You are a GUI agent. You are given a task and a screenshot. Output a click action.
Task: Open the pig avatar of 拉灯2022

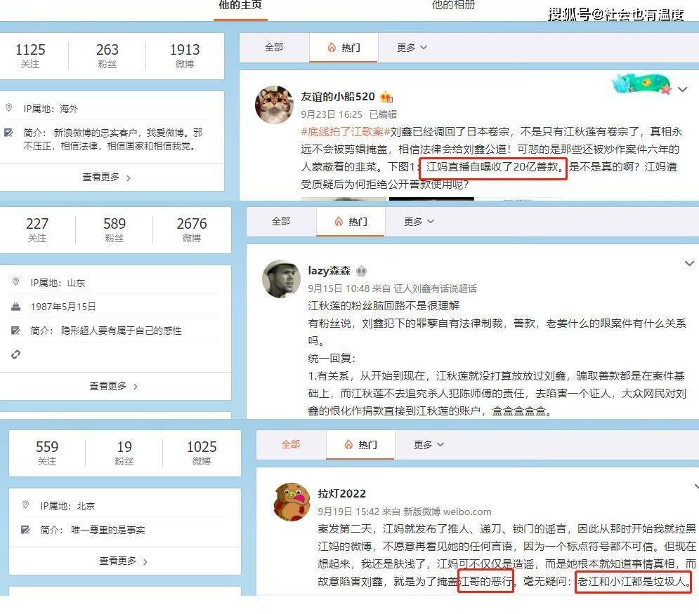[292, 502]
